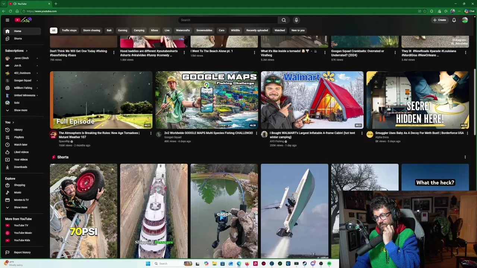Open Spotify from the taskbar
Image resolution: width=477 pixels, height=268 pixels.
click(x=329, y=264)
